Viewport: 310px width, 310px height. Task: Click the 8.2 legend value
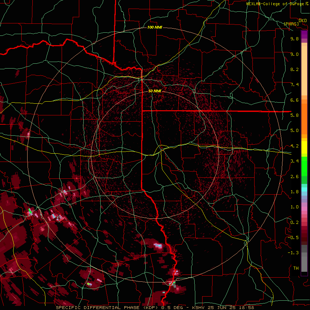[294, 69]
